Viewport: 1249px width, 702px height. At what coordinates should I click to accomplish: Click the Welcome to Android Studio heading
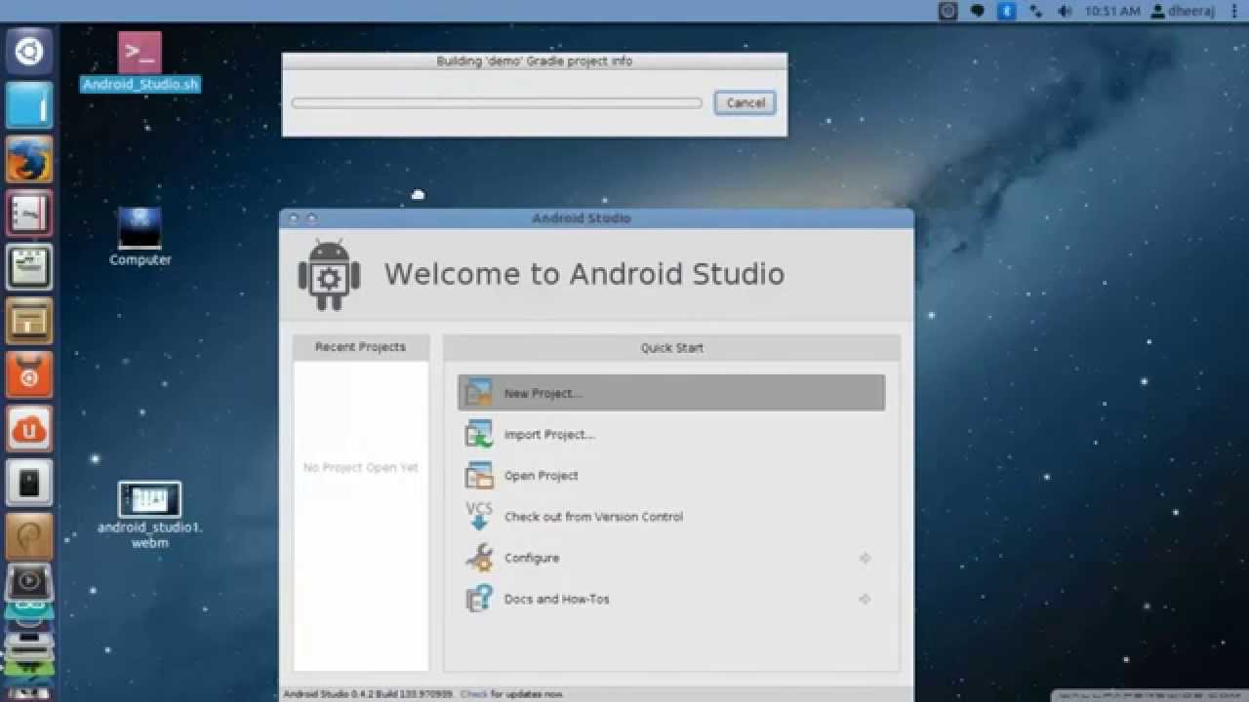pos(584,274)
